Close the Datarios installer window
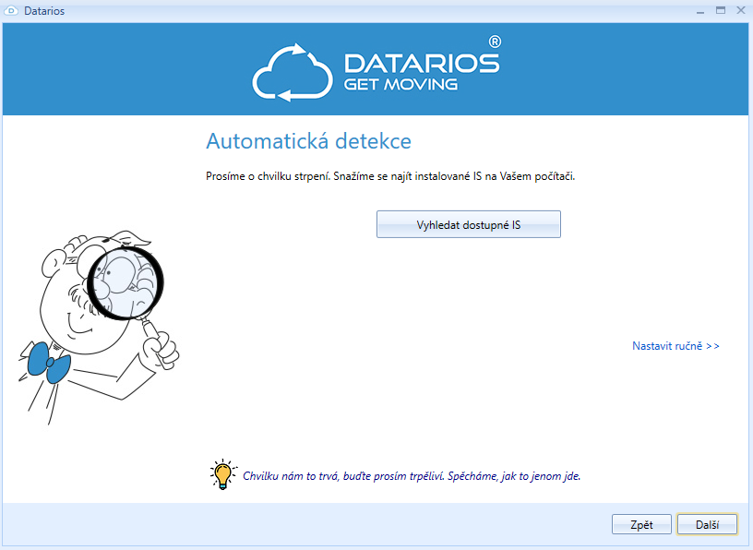This screenshot has width=753, height=550. tap(739, 10)
